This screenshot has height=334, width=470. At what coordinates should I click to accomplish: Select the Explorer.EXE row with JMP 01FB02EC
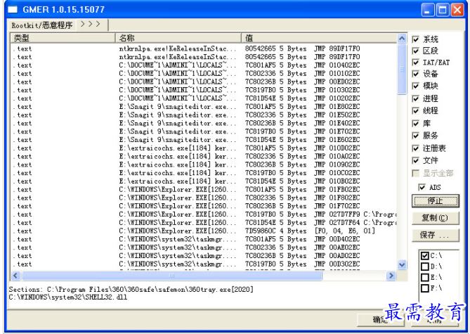pyautogui.click(x=204, y=189)
